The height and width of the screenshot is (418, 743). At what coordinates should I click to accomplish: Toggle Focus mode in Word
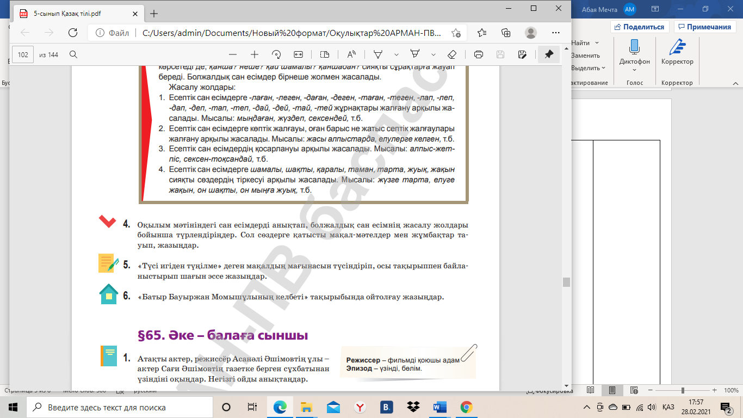(x=549, y=391)
